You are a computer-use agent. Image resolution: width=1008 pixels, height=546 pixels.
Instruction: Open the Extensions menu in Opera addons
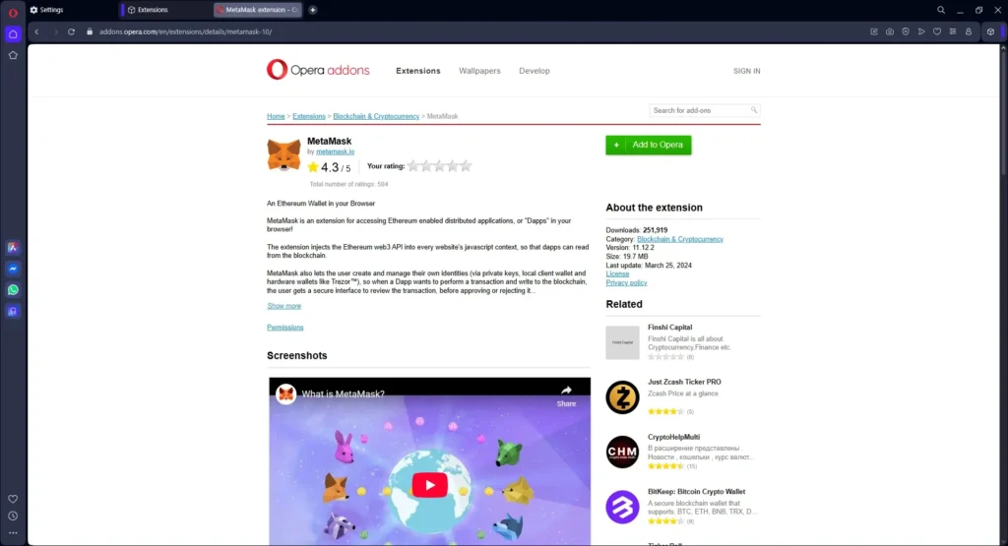(x=417, y=71)
